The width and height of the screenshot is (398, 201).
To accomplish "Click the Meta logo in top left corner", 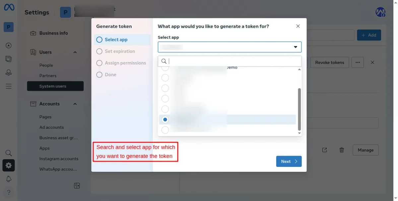I will 9,7.
